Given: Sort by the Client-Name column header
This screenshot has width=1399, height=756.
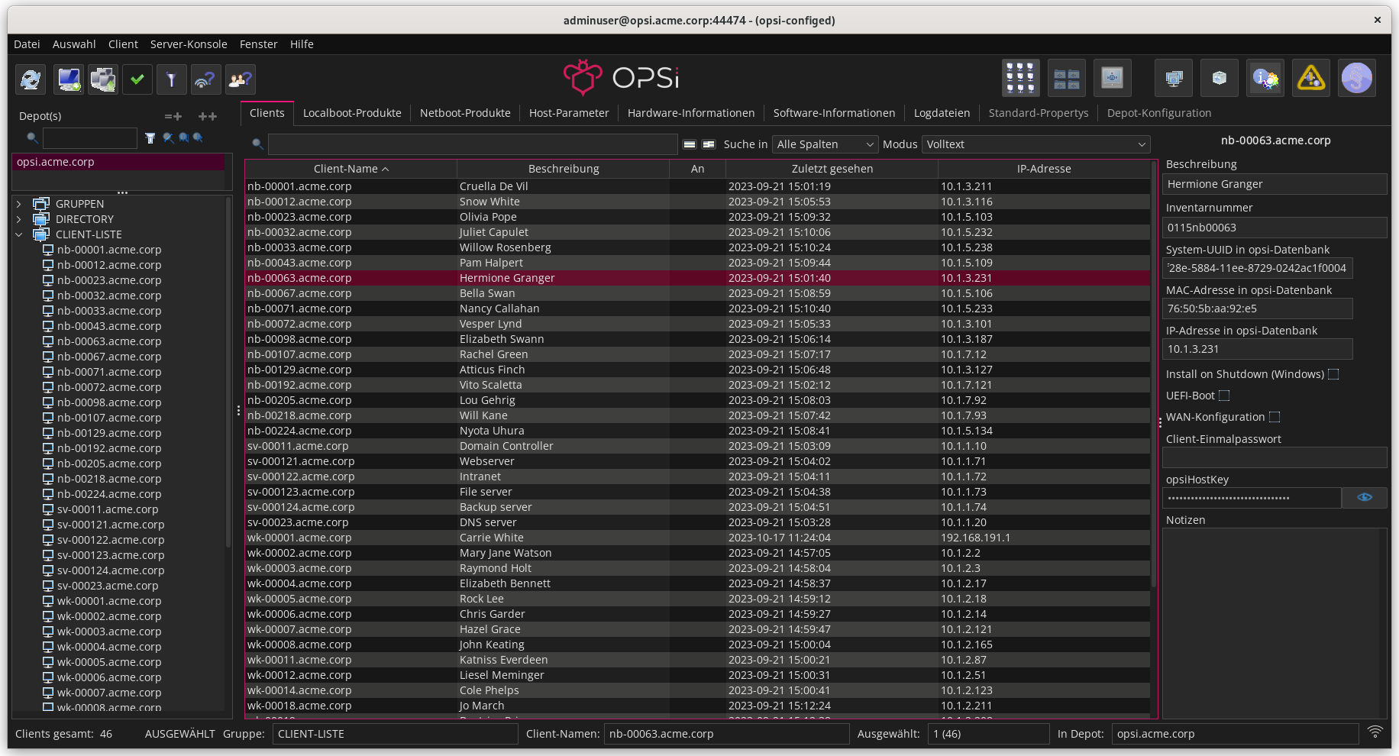Looking at the screenshot, I should point(351,169).
